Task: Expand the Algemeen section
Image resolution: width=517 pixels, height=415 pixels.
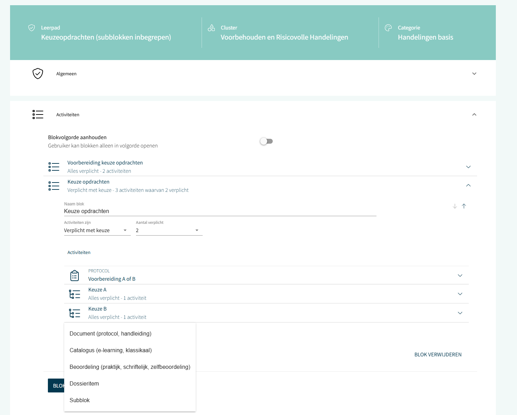Action: 474,74
